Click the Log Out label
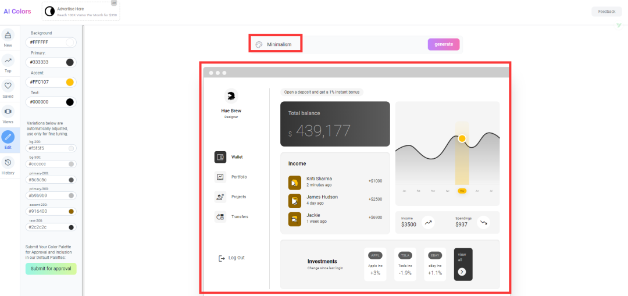The width and height of the screenshot is (628, 296). point(236,258)
